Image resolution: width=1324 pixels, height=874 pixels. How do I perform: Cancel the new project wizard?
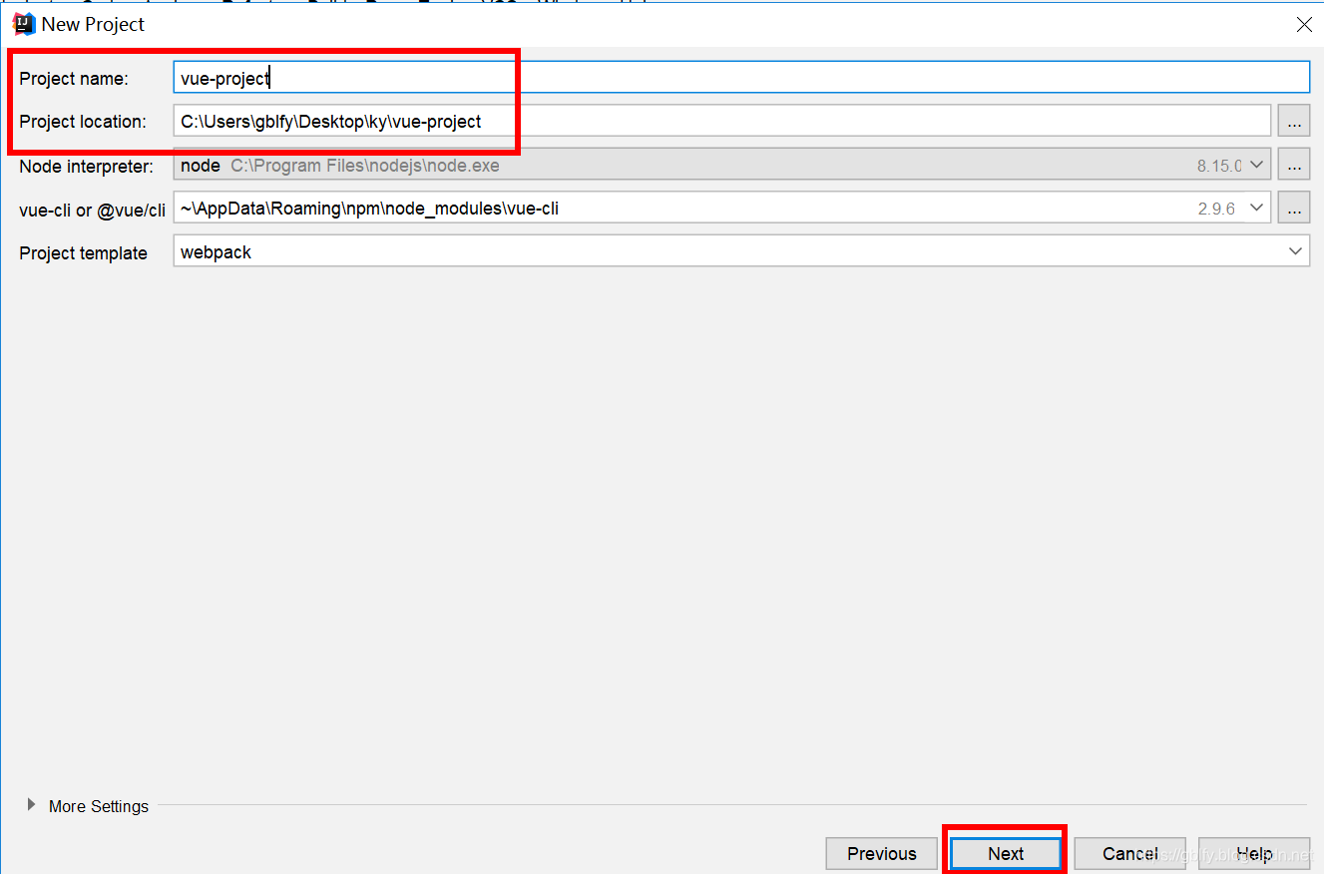tap(1130, 854)
